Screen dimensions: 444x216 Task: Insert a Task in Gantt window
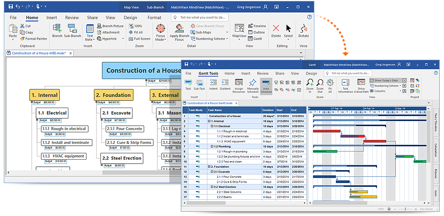tap(188, 85)
